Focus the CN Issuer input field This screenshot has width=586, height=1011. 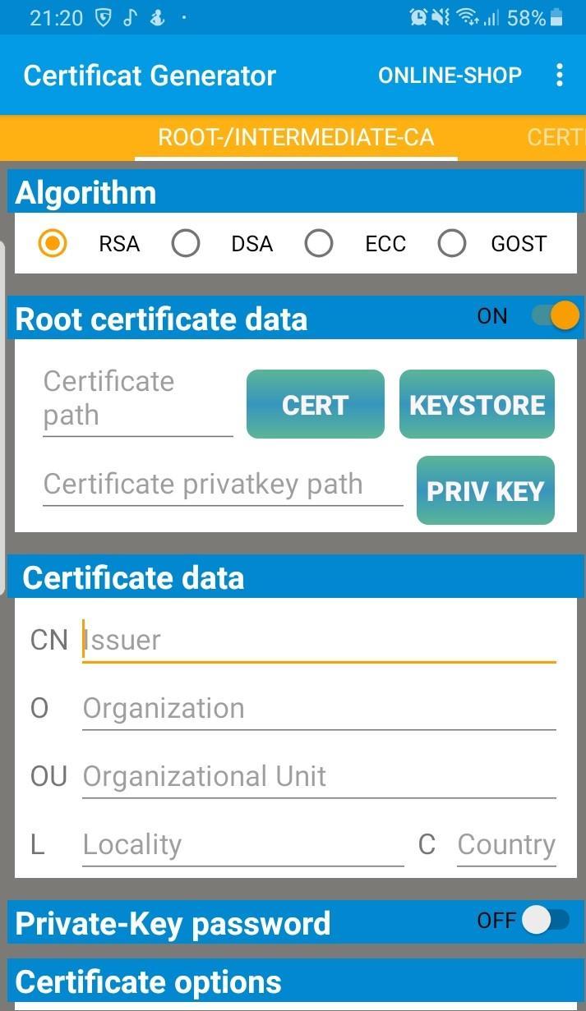tap(319, 640)
